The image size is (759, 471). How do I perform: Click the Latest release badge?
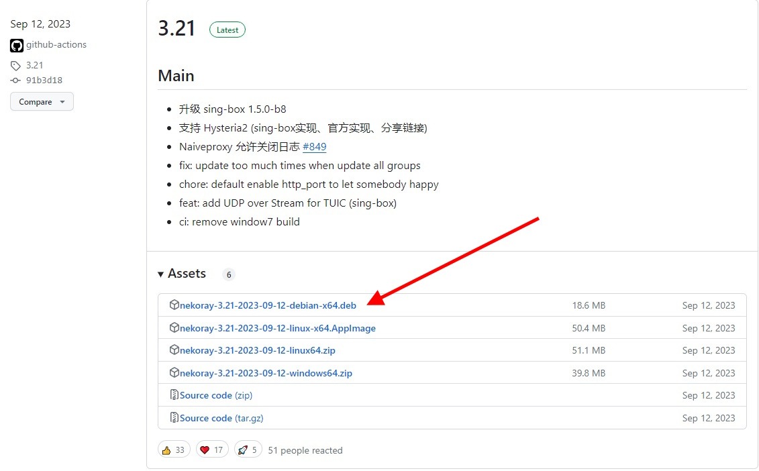click(x=227, y=30)
